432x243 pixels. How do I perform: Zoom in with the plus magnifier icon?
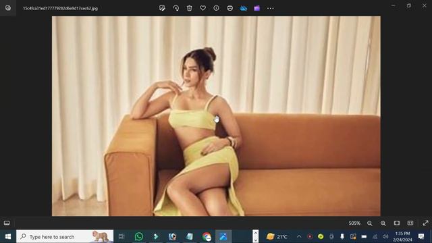tap(383, 223)
